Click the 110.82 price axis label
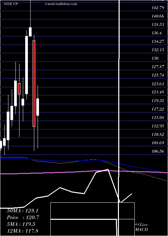This screenshot has width=168, height=236. tap(158, 134)
